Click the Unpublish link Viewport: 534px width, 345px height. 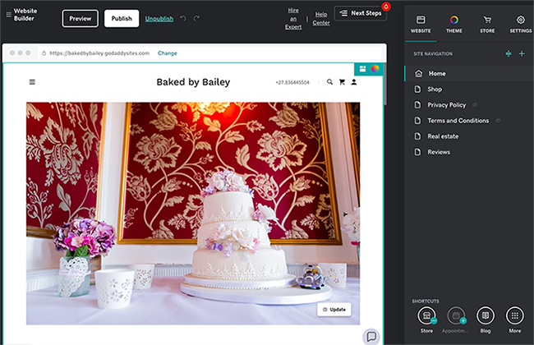[159, 19]
